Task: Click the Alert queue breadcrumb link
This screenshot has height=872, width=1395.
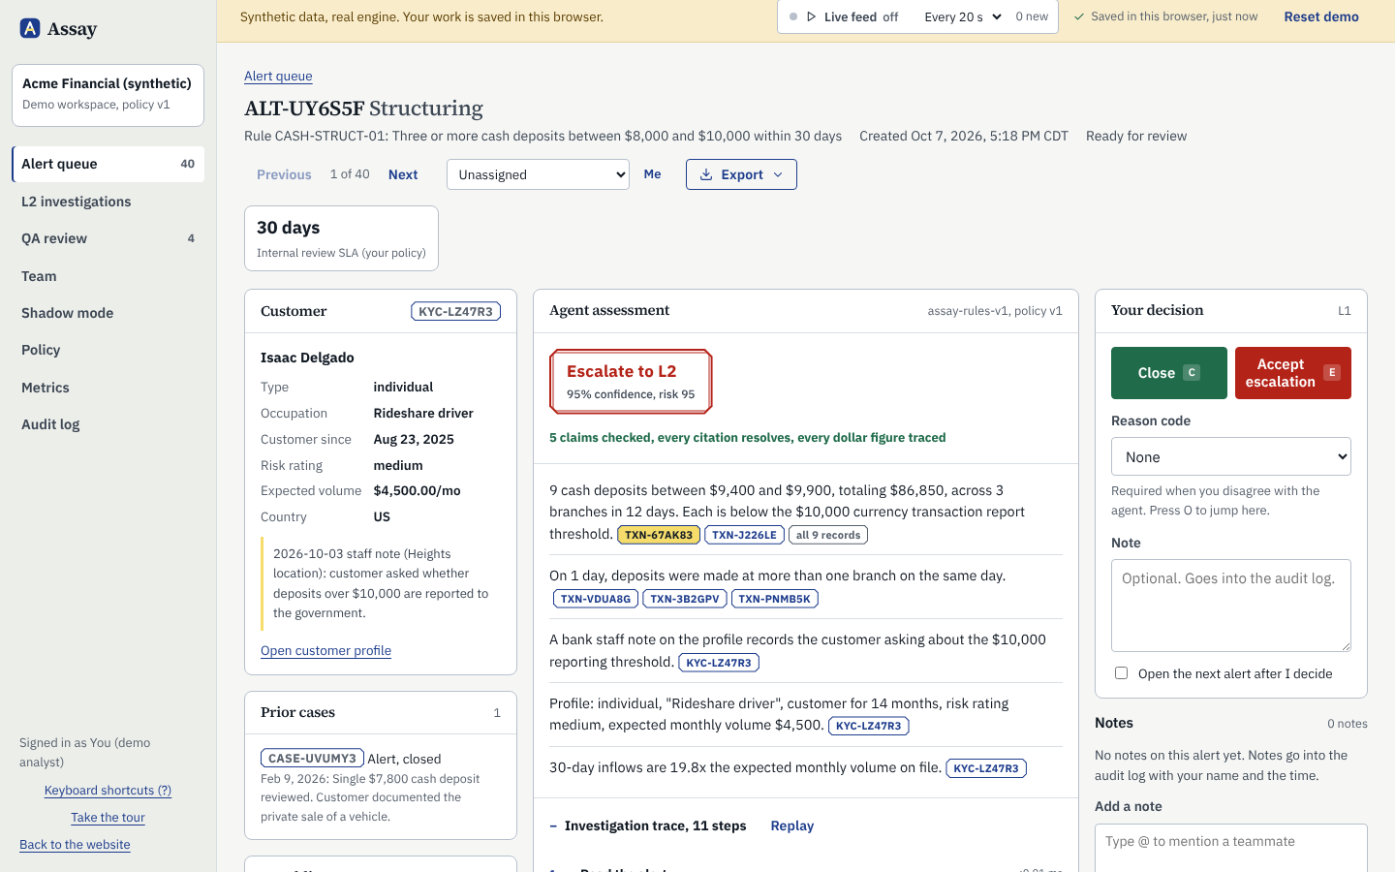Action: point(278,76)
